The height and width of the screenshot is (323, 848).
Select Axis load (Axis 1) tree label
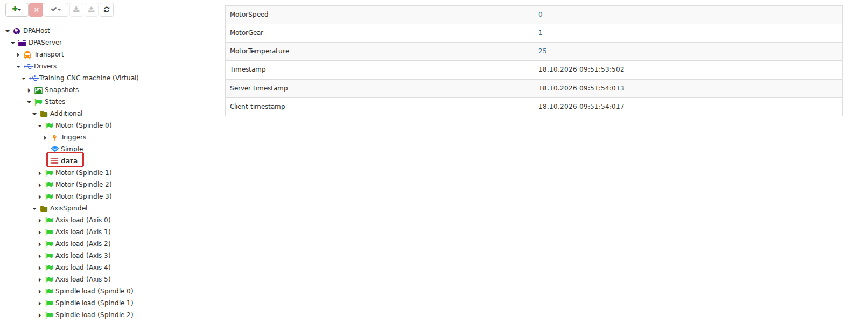tap(83, 232)
